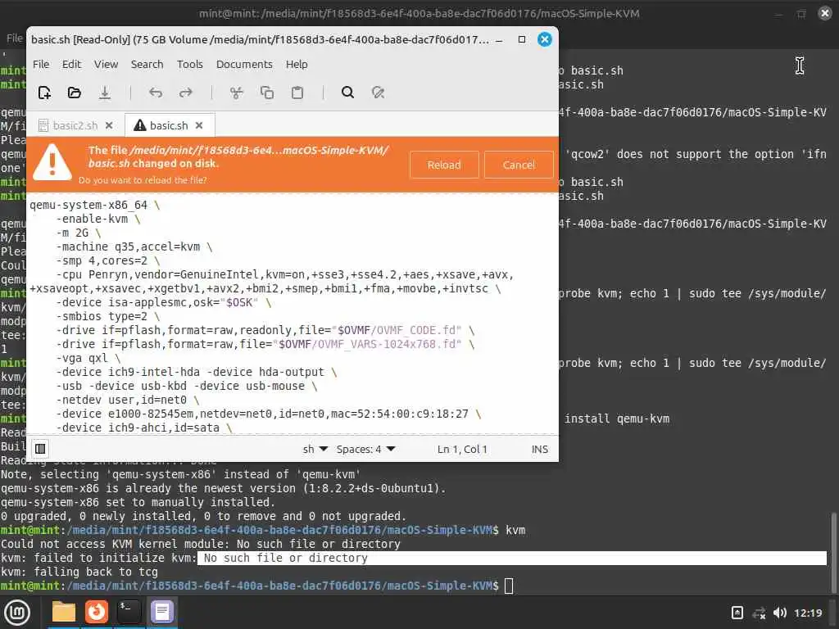The height and width of the screenshot is (629, 839).
Task: Click the network connection tray icon
Action: tap(759, 613)
